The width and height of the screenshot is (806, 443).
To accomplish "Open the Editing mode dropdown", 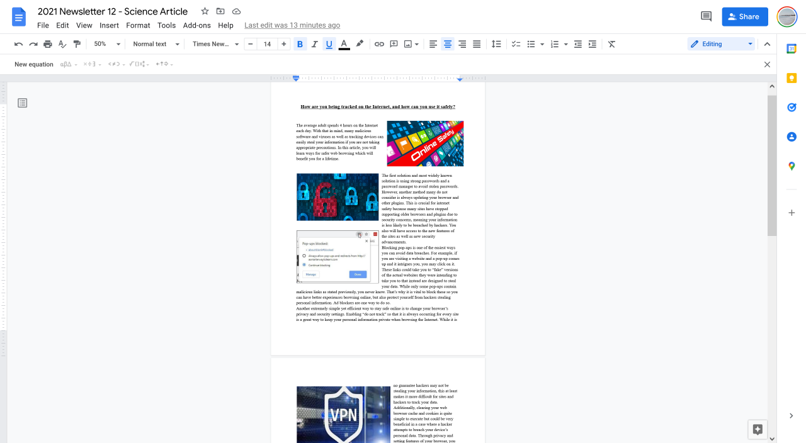I will pyautogui.click(x=721, y=44).
